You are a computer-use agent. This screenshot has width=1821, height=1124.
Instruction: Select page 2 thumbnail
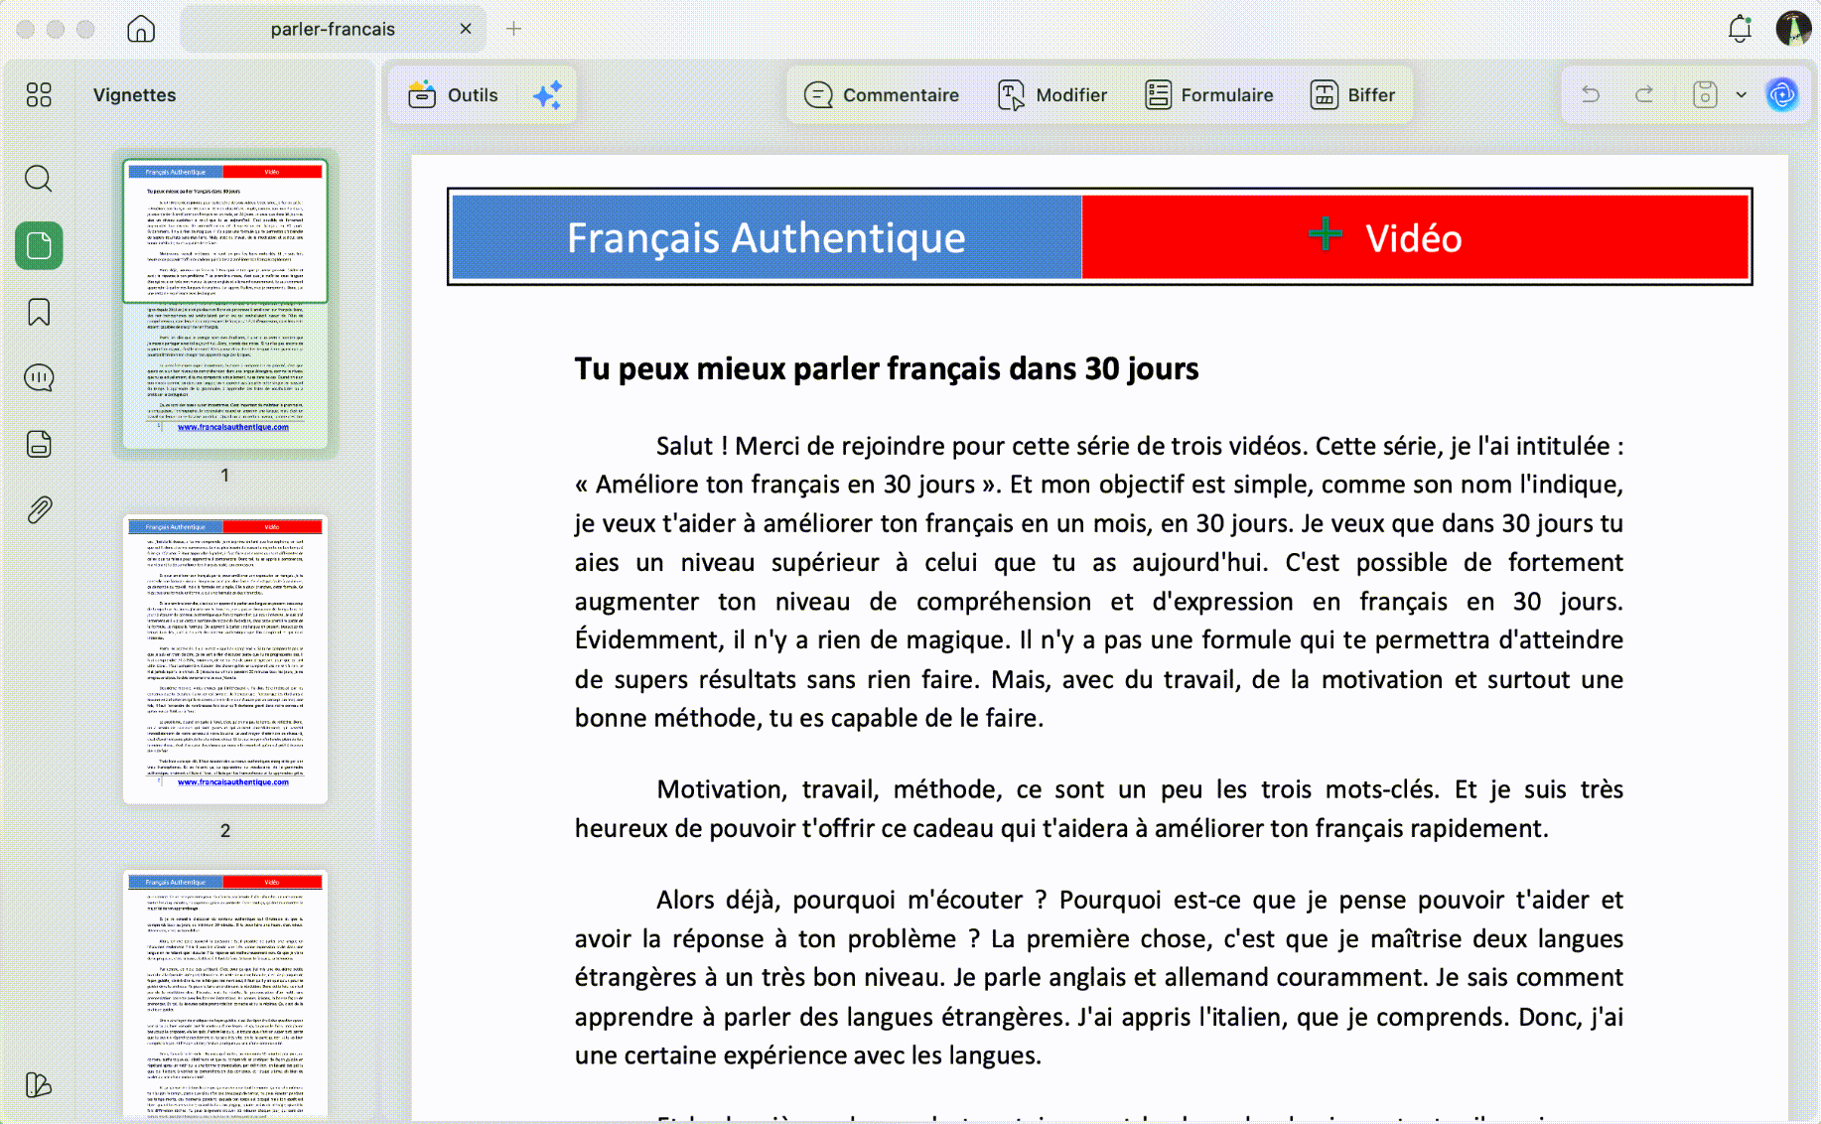pyautogui.click(x=225, y=659)
